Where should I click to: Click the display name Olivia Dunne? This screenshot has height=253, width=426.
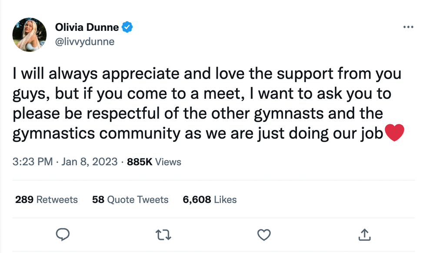(x=87, y=27)
